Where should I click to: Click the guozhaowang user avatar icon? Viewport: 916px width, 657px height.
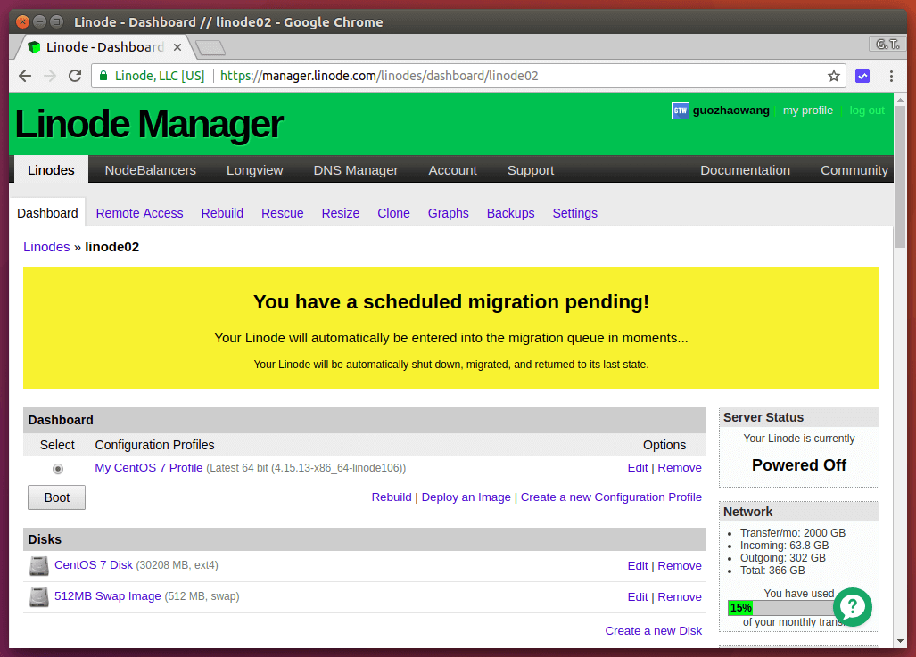(680, 111)
